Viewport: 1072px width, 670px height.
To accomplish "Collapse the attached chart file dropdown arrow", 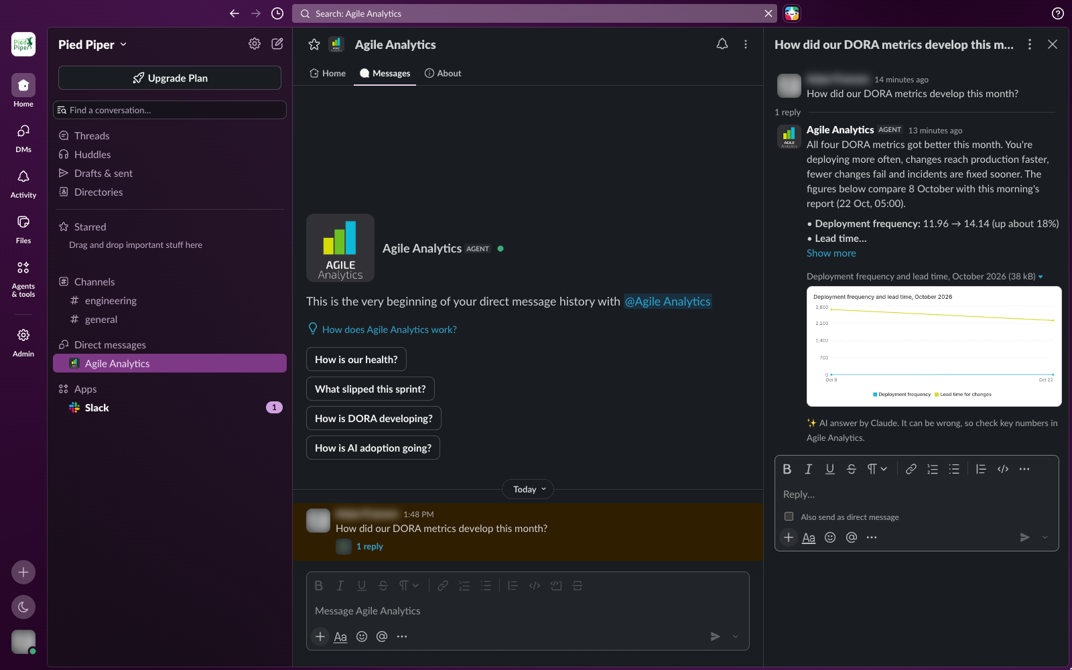I will click(1041, 277).
